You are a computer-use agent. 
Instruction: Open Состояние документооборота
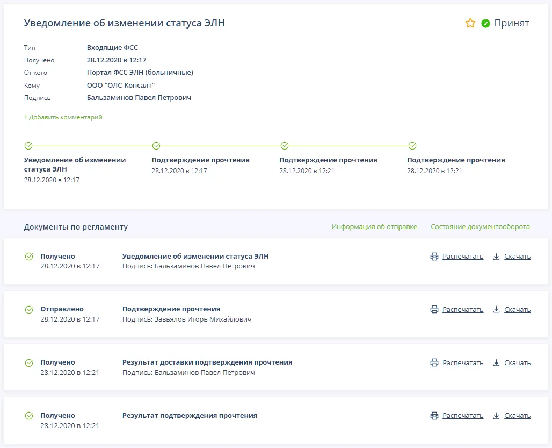pos(480,227)
